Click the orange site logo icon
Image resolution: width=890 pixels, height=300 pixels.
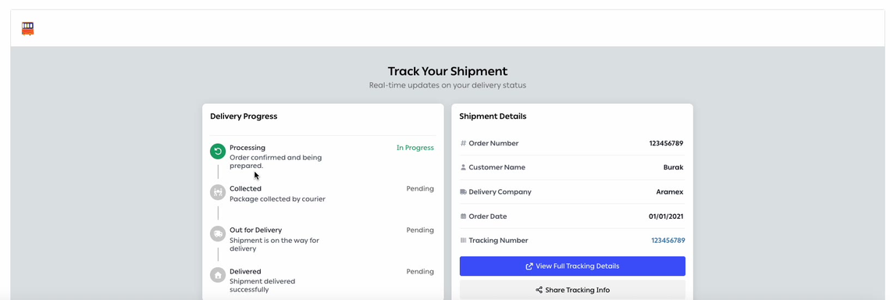click(x=28, y=28)
